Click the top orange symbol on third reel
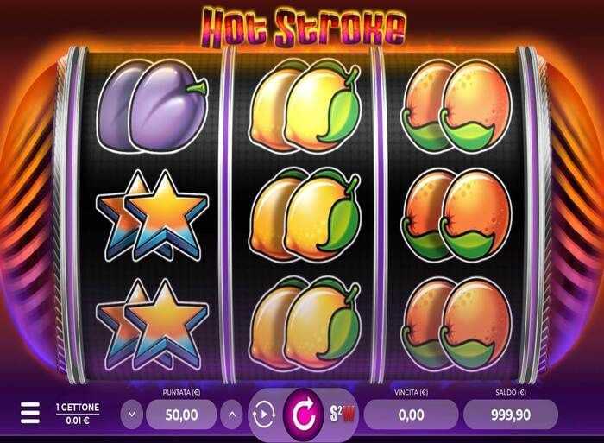This screenshot has height=443, width=604. coord(456,105)
